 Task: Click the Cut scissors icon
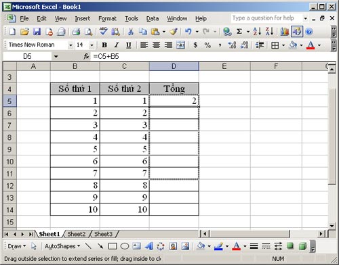pos(130,32)
